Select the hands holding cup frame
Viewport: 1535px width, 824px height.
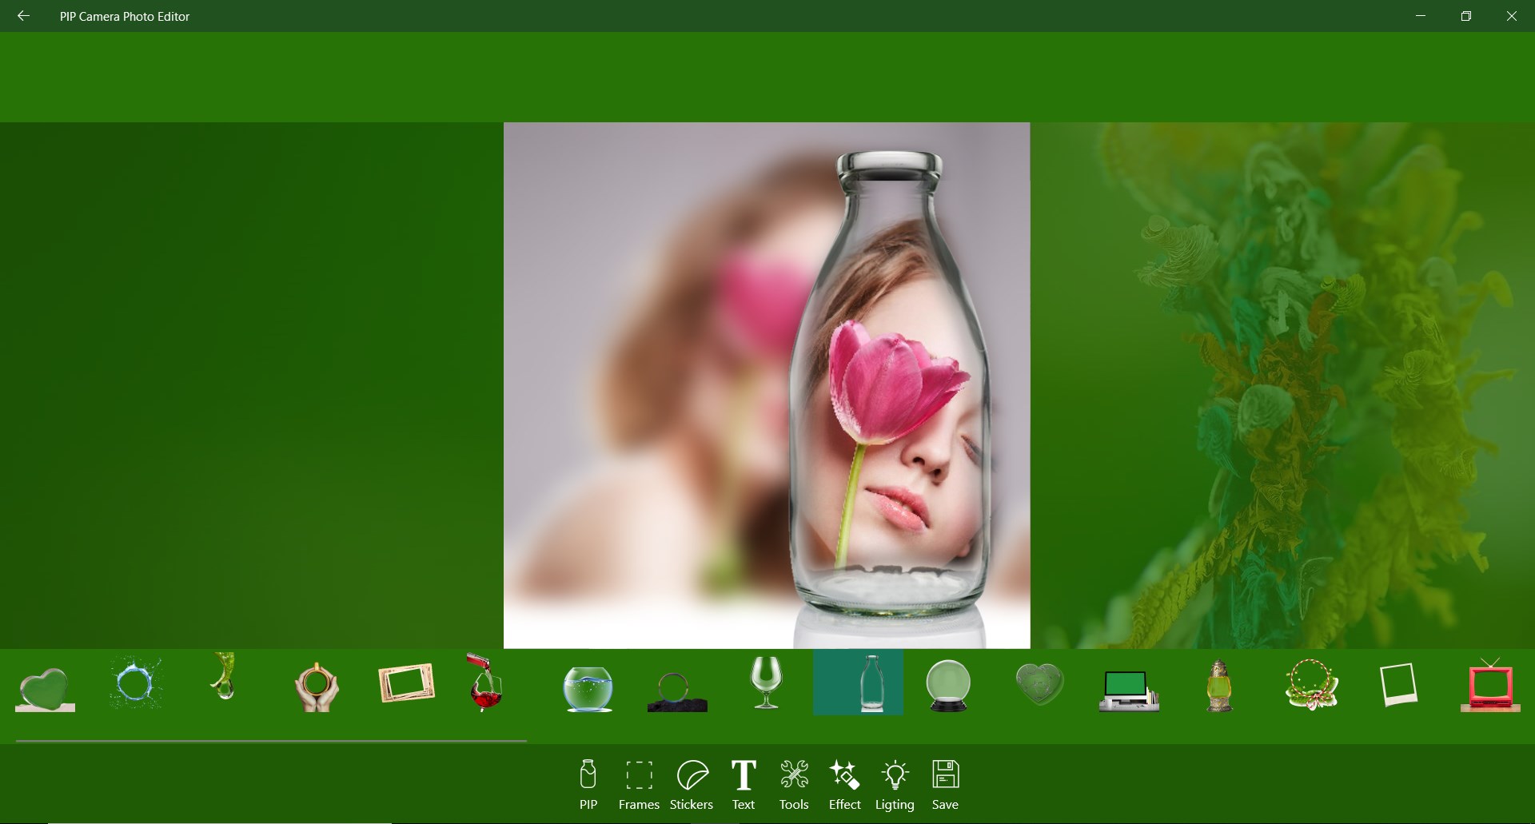click(316, 687)
